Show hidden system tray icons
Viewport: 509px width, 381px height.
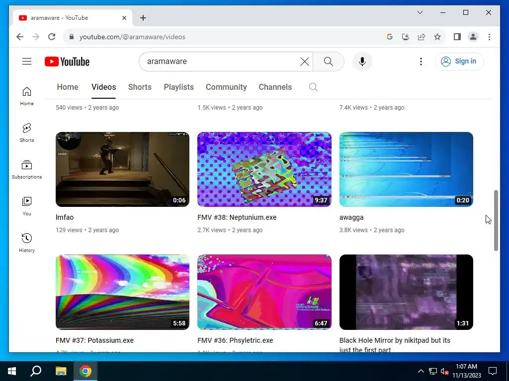[x=421, y=371]
